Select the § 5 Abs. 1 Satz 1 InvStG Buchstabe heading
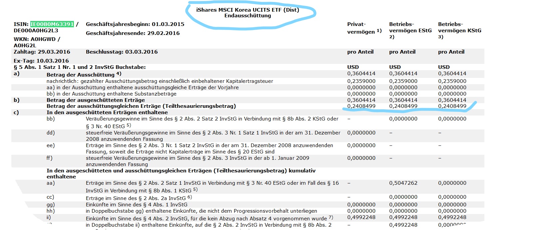 pyautogui.click(x=80, y=67)
